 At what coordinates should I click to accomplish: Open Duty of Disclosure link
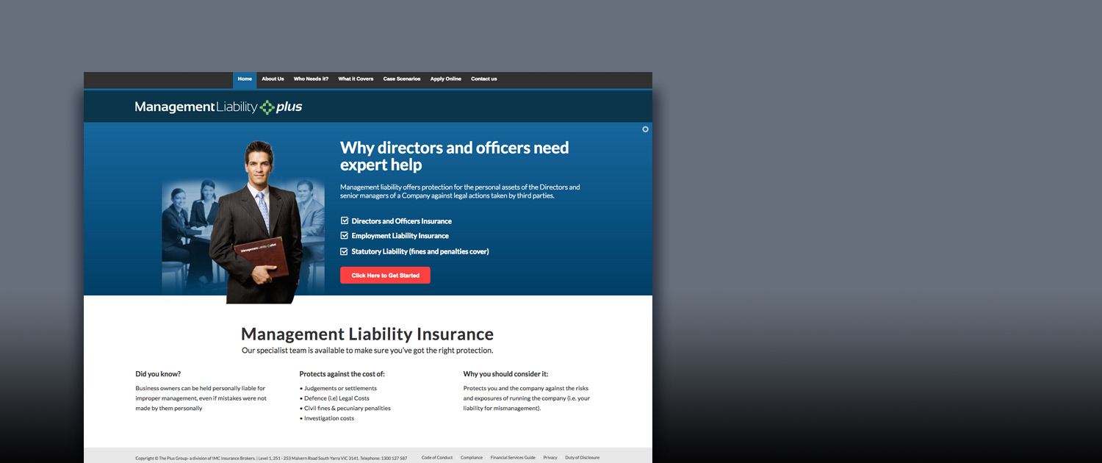click(582, 458)
